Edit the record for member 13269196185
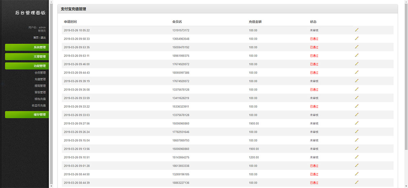 coord(357,174)
